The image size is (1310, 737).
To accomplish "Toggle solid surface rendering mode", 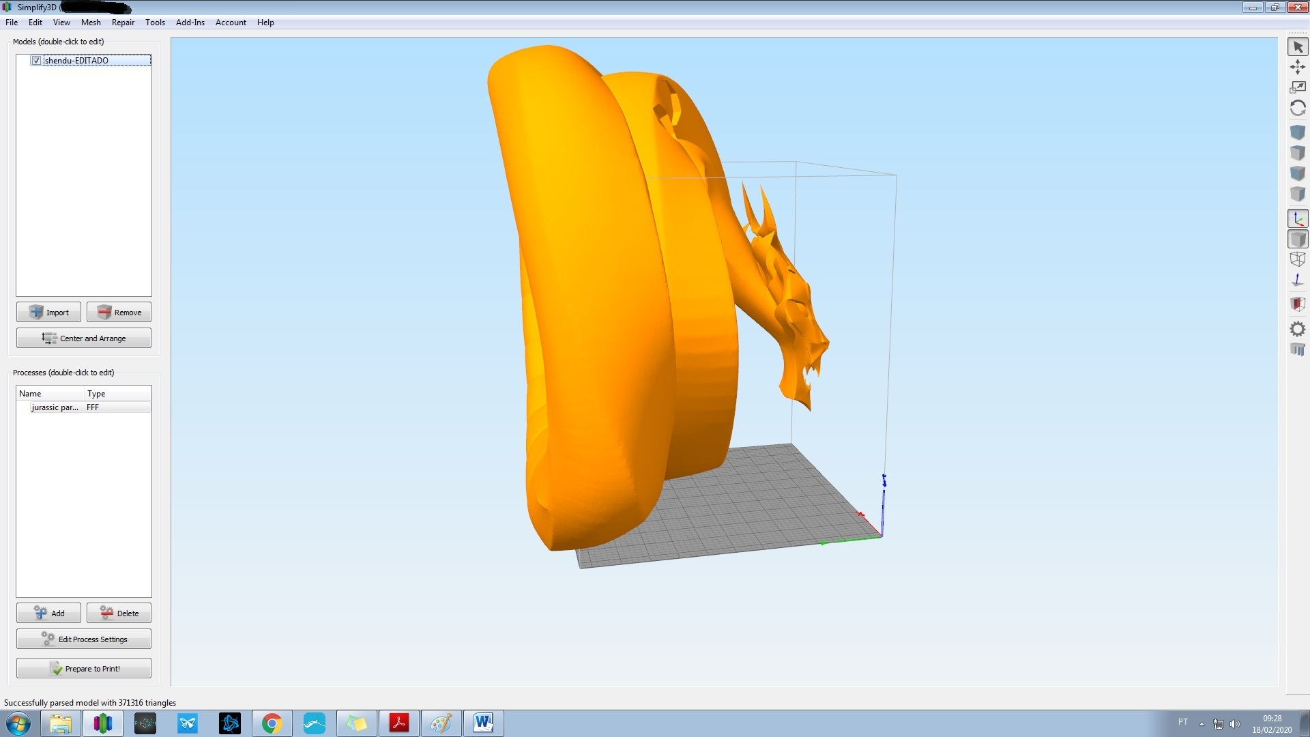I will point(1298,239).
